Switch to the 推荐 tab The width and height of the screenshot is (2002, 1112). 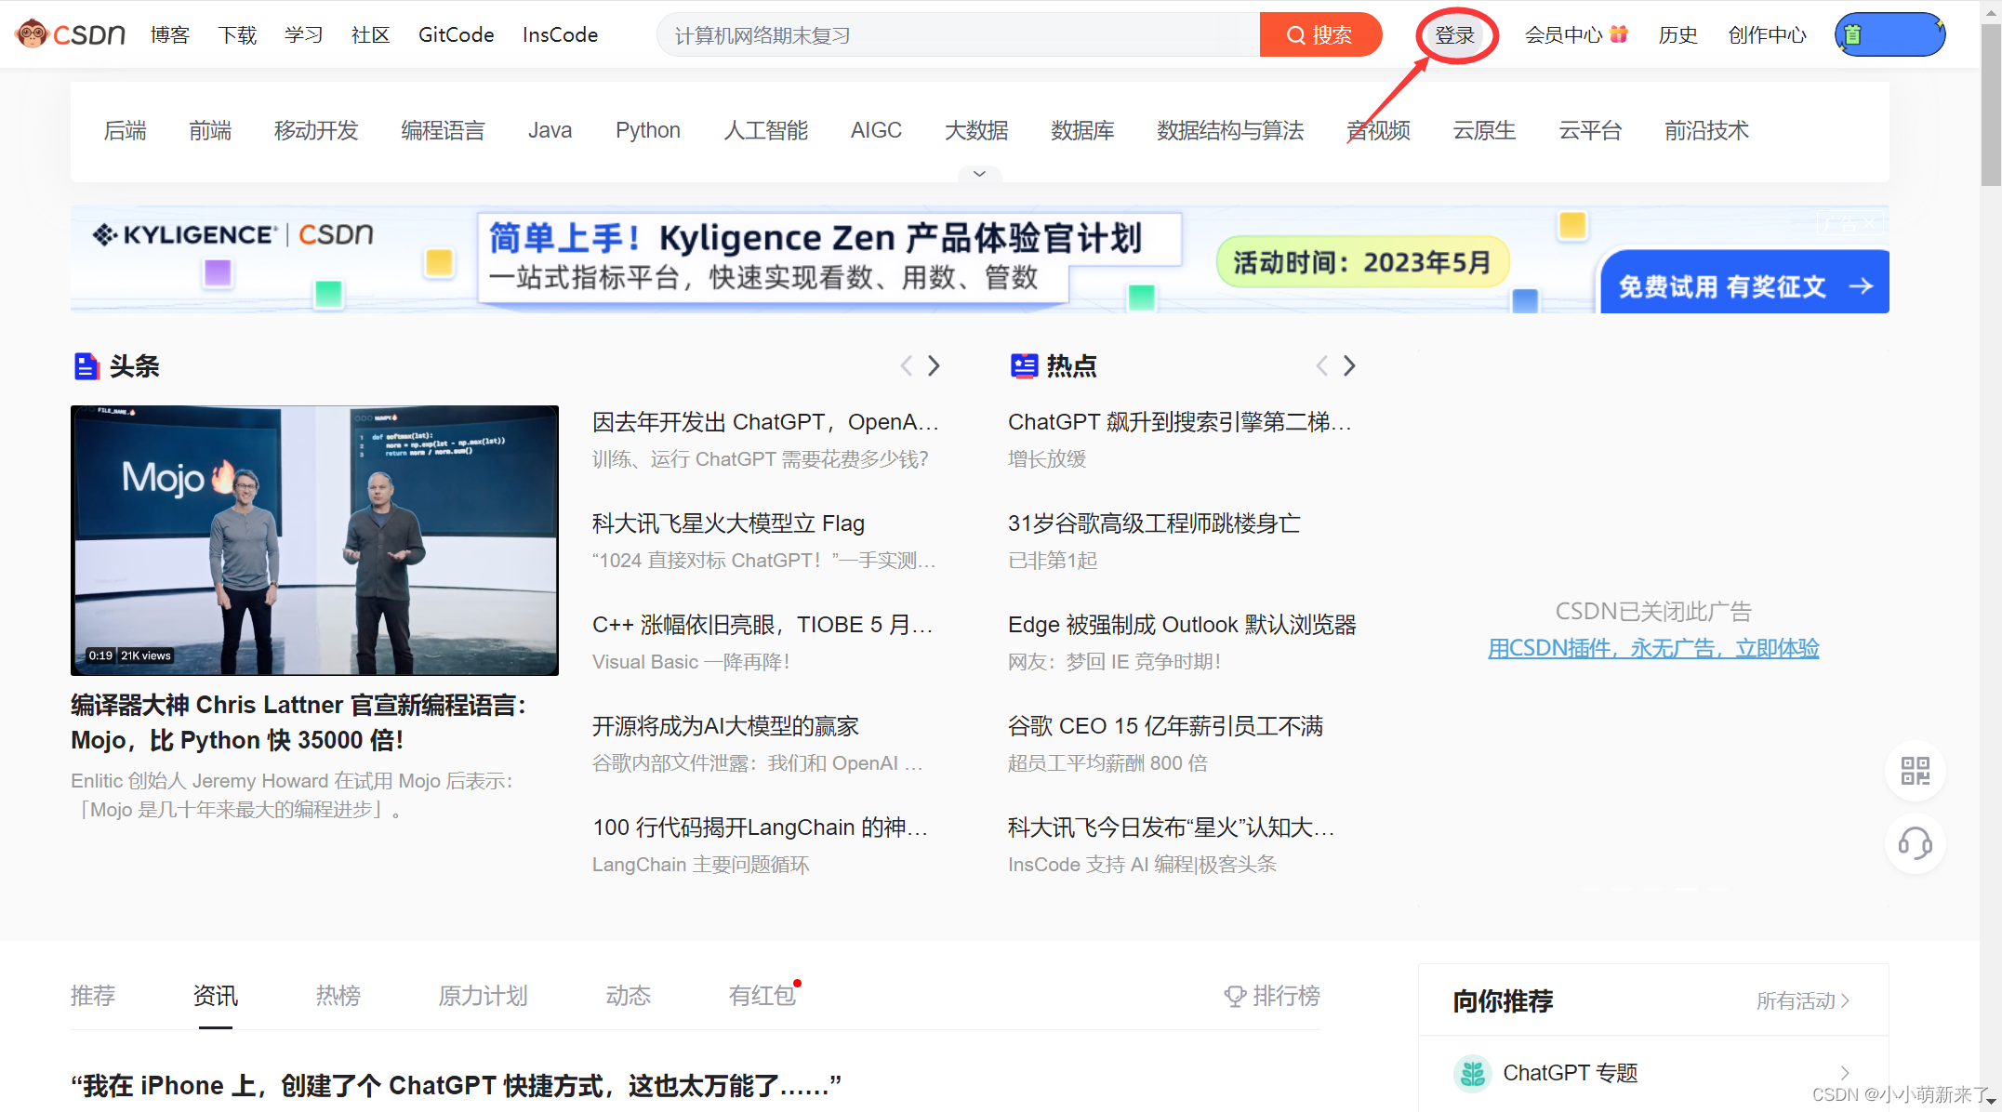coord(93,996)
